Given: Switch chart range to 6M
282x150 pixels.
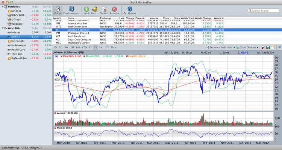Looking at the screenshot, I should (x=78, y=48).
